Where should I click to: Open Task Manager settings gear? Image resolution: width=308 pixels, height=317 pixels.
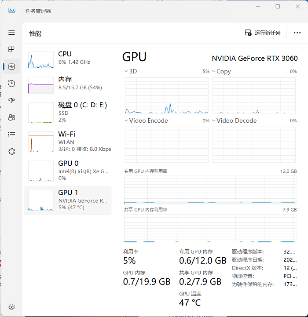point(11,307)
